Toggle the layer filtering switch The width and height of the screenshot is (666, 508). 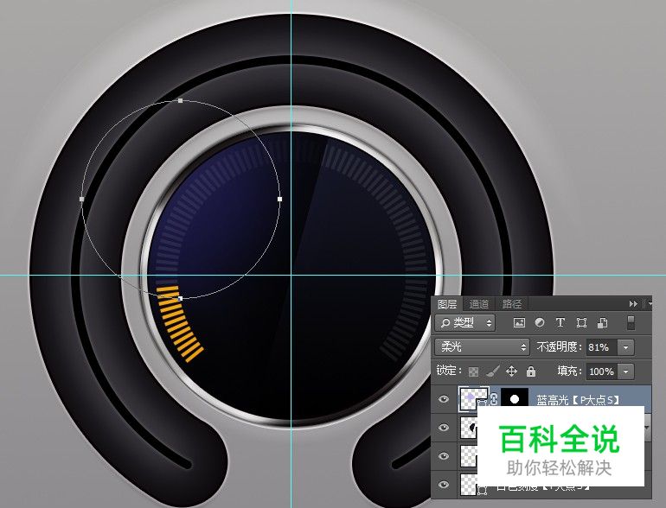[631, 322]
